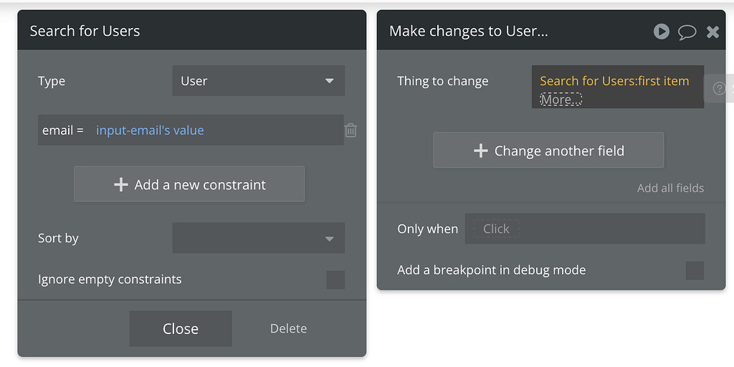Click Search for Users:first item expression
Image resolution: width=734 pixels, height=367 pixels.
614,81
